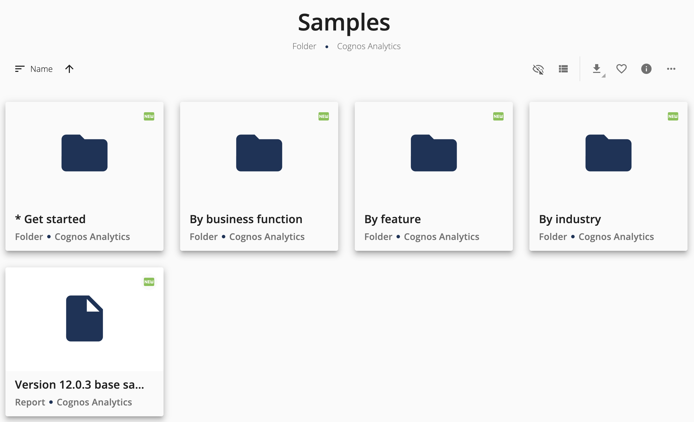Screen dimensions: 694x422
Task: Click the NEW badge on By business function
Action: pos(324,116)
